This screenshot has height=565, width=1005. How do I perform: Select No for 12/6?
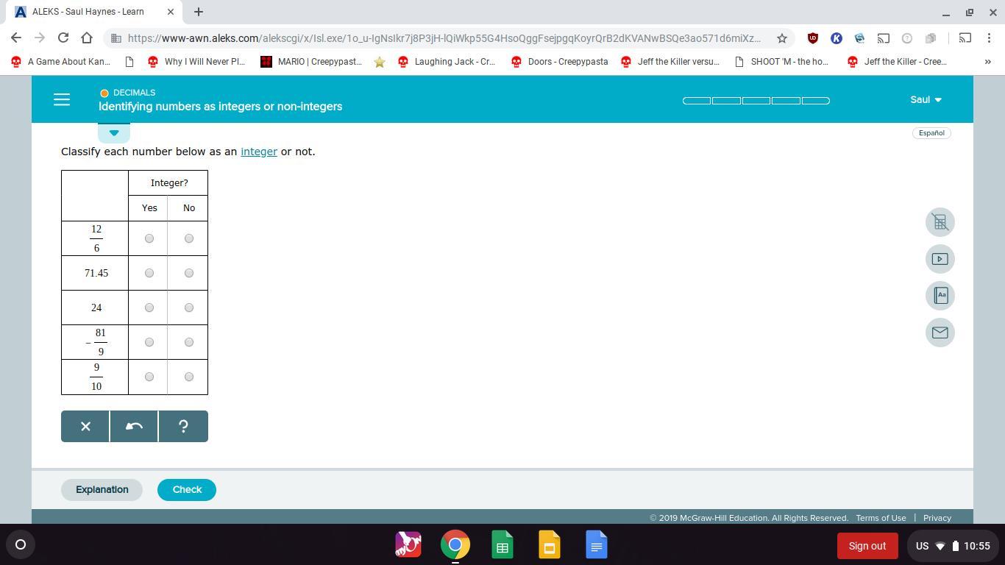189,238
